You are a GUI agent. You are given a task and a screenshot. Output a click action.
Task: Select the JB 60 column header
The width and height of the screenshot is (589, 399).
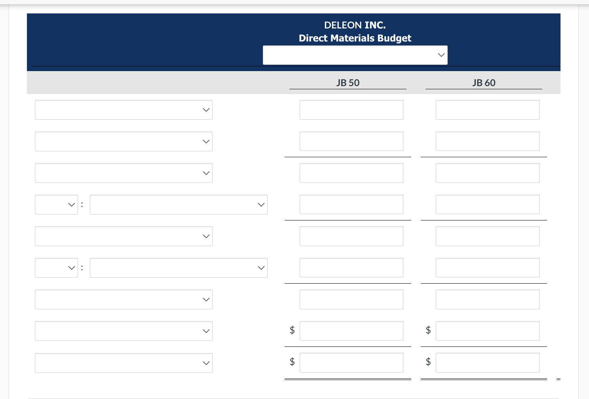[x=484, y=83]
